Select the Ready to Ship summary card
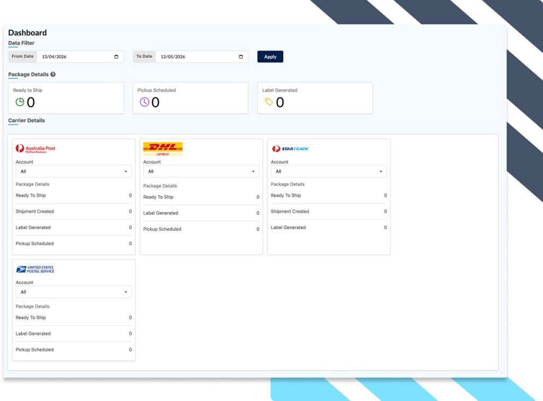This screenshot has width=543, height=401. pos(66,98)
